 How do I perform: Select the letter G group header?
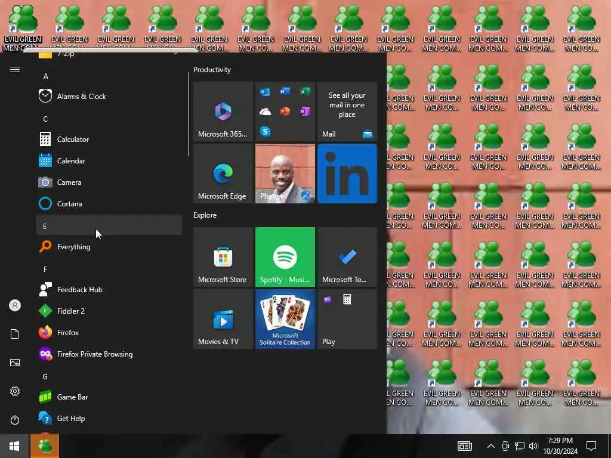[109, 376]
